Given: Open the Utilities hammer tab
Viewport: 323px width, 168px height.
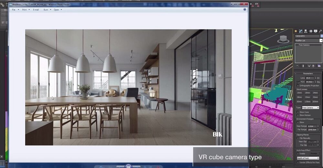Looking at the screenshot, I should [x=320, y=31].
